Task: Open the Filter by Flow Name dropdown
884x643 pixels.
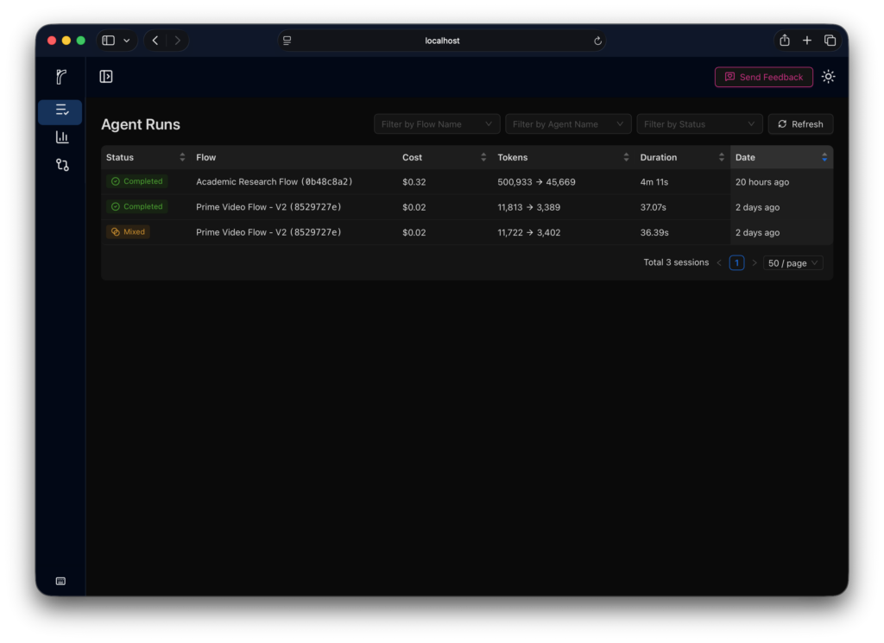Action: coord(437,124)
